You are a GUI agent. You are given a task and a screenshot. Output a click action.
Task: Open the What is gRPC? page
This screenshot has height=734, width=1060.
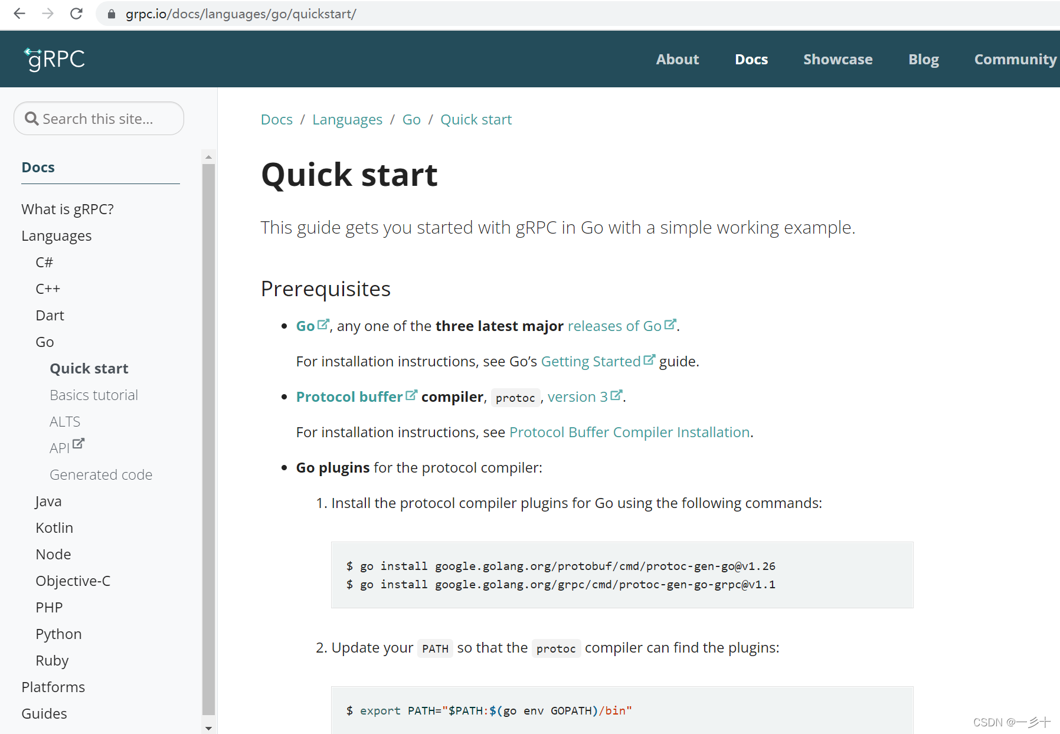(67, 208)
